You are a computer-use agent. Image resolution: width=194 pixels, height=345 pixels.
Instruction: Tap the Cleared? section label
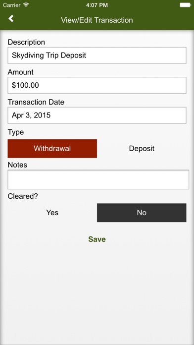point(23,196)
